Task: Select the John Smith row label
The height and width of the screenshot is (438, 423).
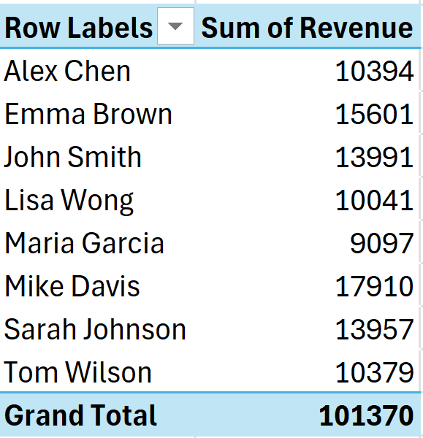Action: [72, 157]
